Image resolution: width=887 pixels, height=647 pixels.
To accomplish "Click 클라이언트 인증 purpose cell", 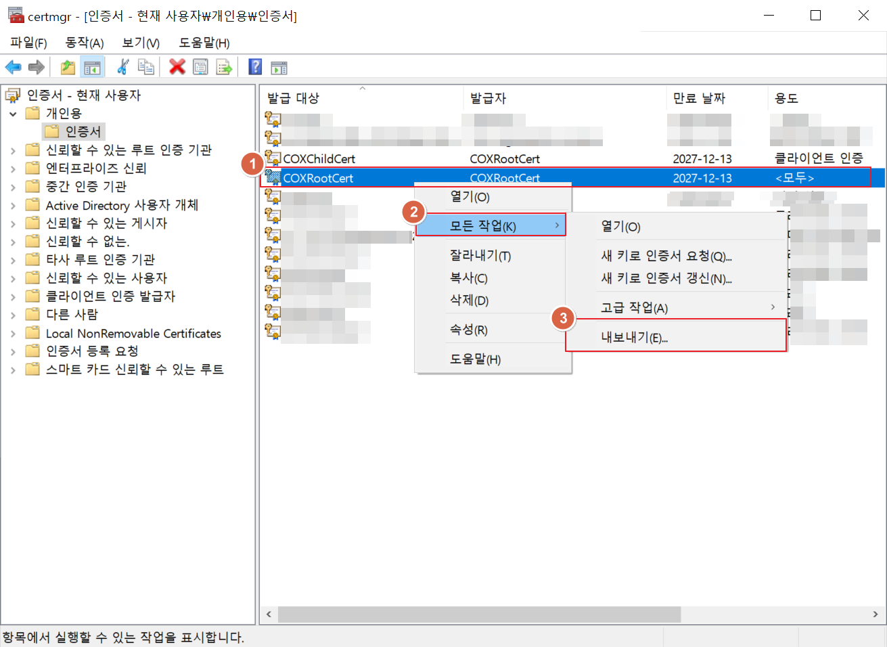I will click(x=819, y=158).
